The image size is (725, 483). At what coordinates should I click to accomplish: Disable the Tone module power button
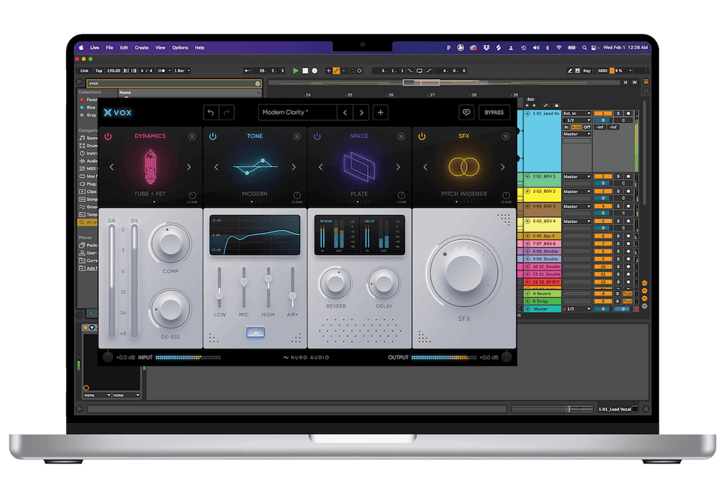click(x=213, y=136)
